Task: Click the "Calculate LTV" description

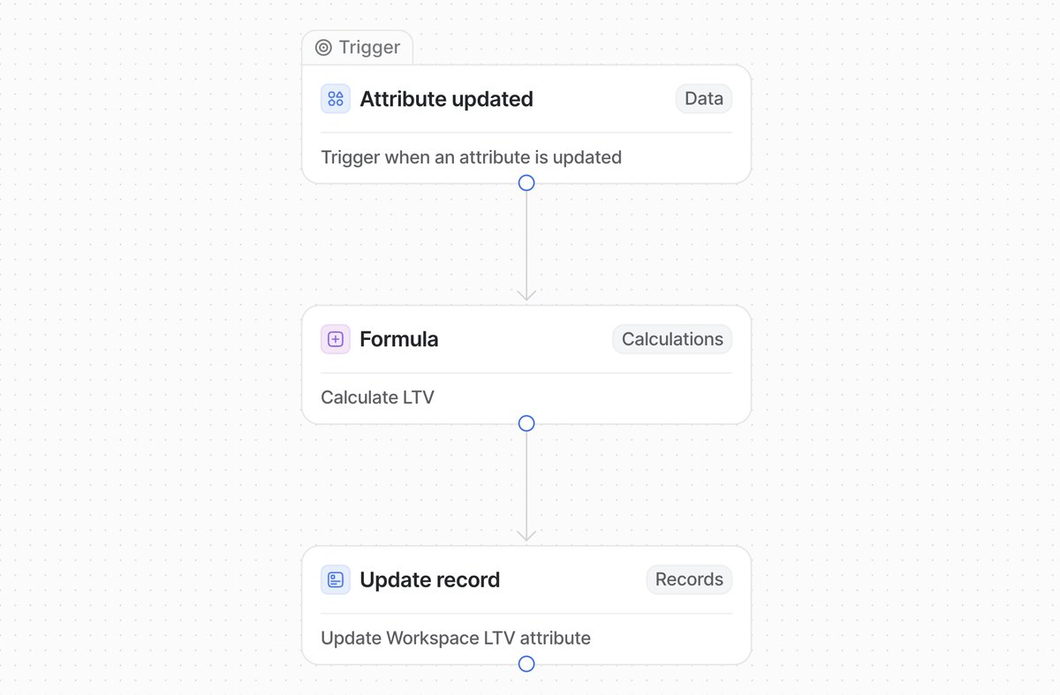Action: click(377, 397)
